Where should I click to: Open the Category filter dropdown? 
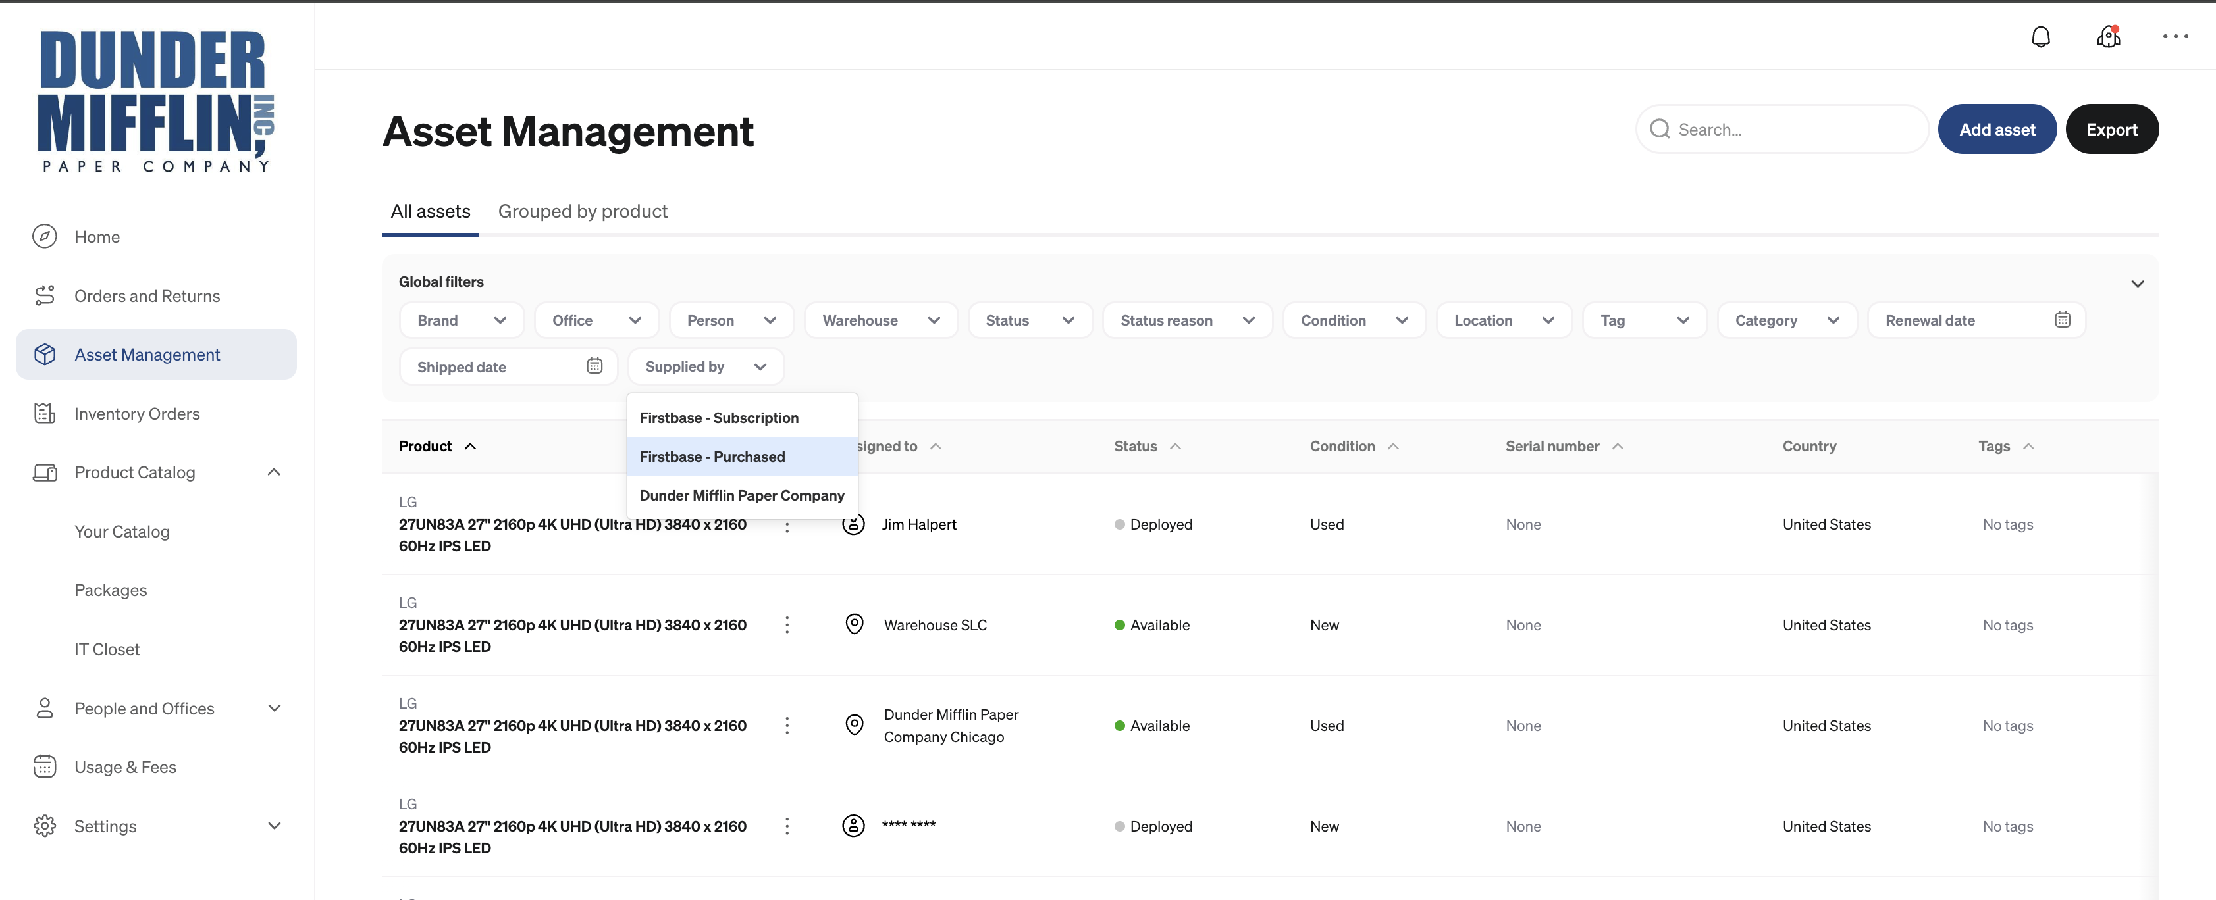[1787, 320]
